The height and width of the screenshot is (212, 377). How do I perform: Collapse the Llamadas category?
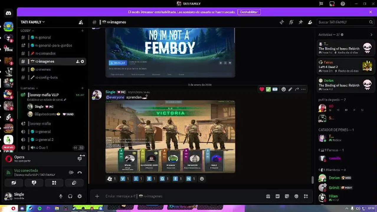29,88
